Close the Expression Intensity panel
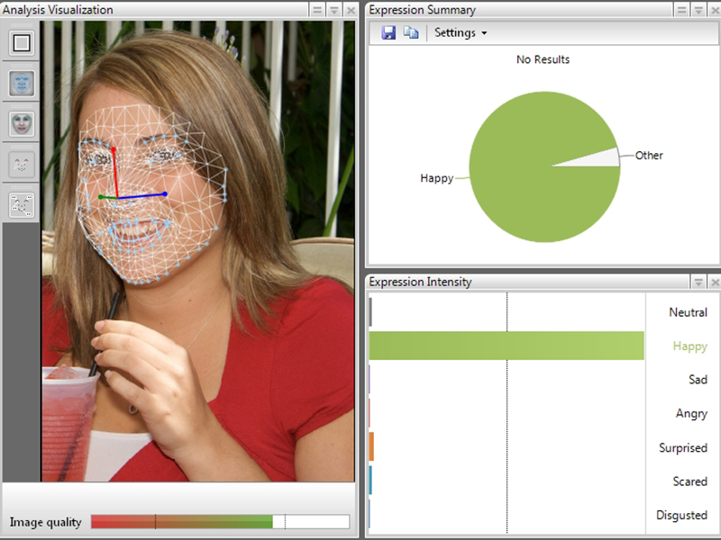Screen dimensions: 721x540 pos(714,283)
